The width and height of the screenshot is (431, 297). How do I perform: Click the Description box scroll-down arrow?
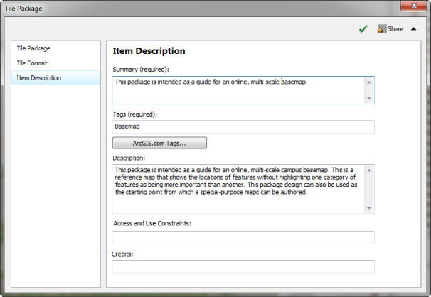[369, 208]
